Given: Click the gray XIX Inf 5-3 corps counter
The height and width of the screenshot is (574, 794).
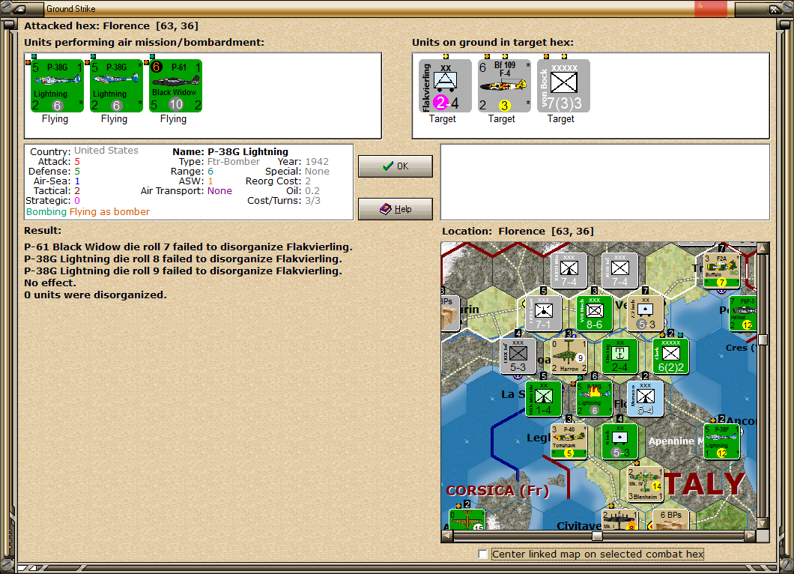Looking at the screenshot, I should [518, 356].
